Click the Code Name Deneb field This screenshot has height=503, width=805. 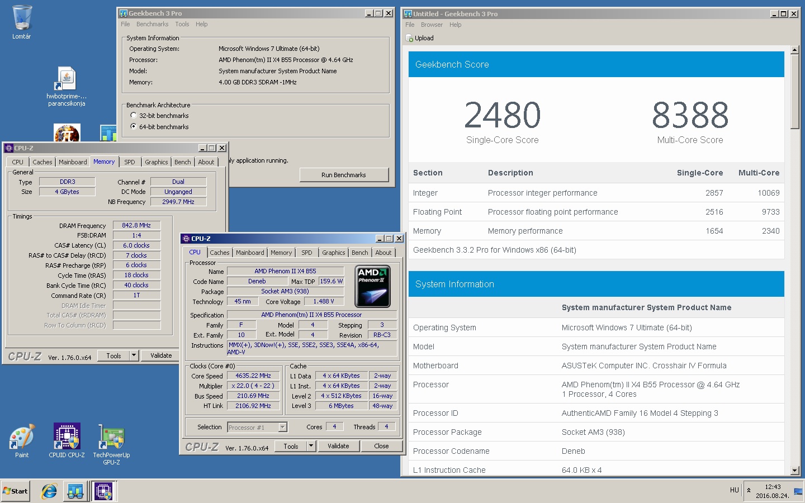coord(257,282)
